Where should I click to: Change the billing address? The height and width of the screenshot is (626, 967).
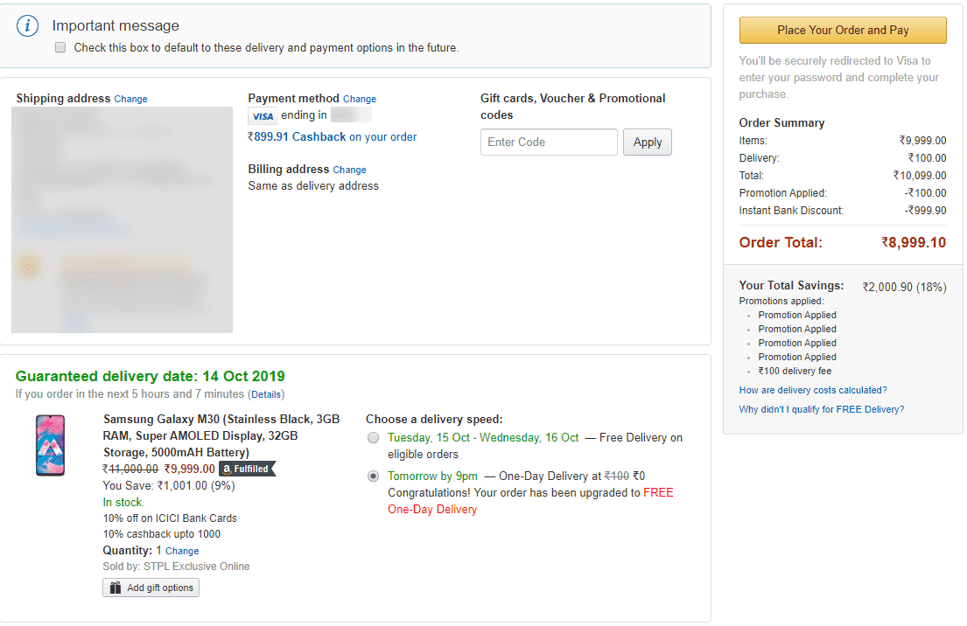[x=349, y=170]
